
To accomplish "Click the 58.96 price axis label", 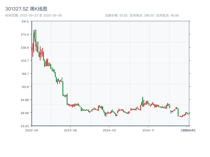I will pos(25,113).
